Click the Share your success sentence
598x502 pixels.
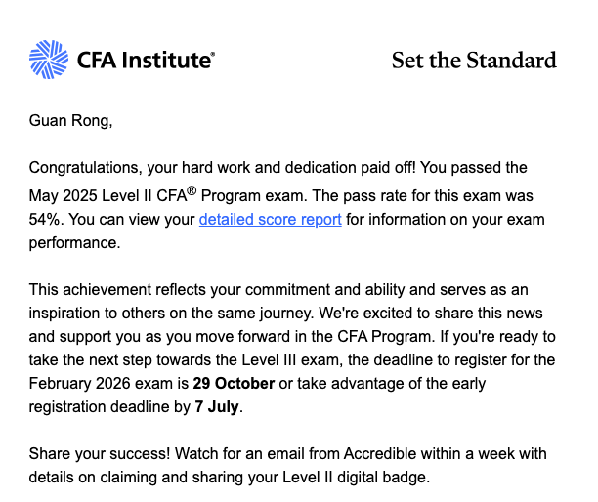point(99,454)
